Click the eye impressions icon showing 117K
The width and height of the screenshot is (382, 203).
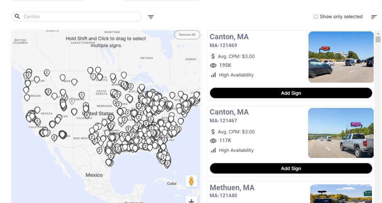coord(213,141)
